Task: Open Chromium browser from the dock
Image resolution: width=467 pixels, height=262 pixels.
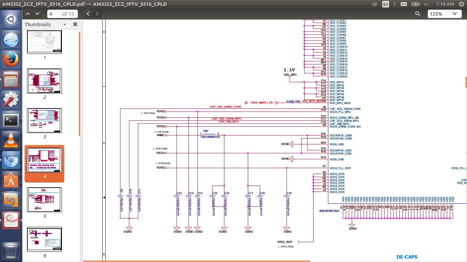Action: click(11, 160)
